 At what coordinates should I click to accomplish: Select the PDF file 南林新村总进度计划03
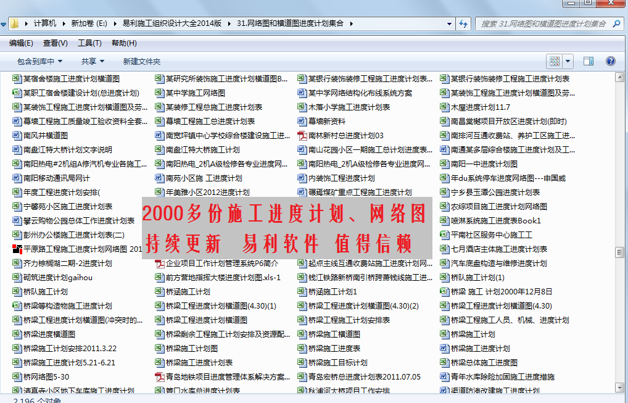[345, 135]
